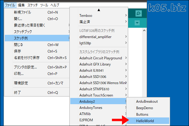The height and width of the screenshot is (126, 189).
Task: Expand the E2PROM examples submenu
Action: (98, 120)
